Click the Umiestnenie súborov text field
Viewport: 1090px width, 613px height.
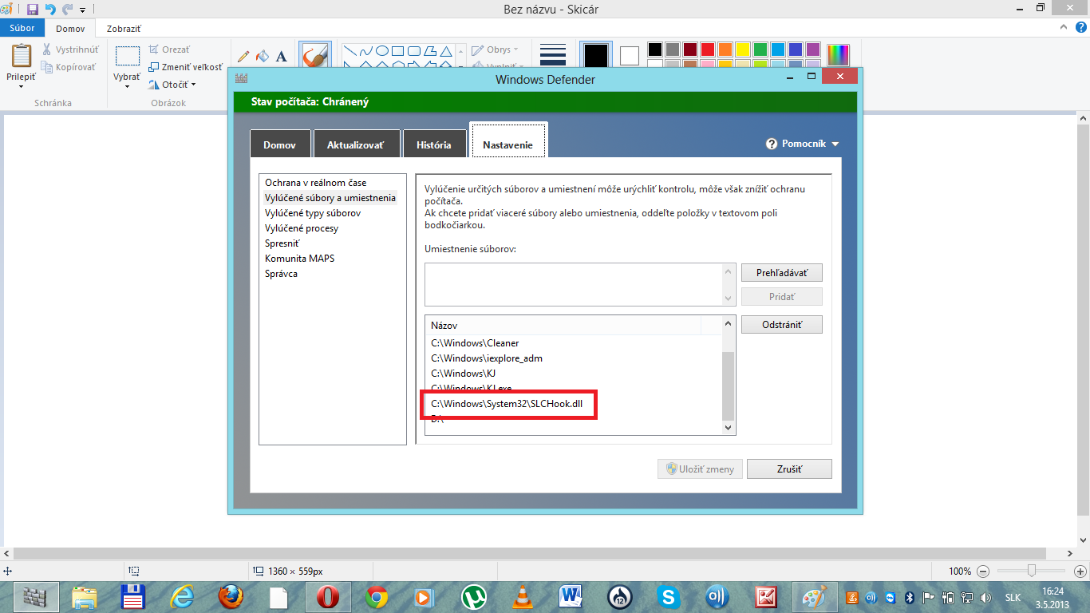573,284
